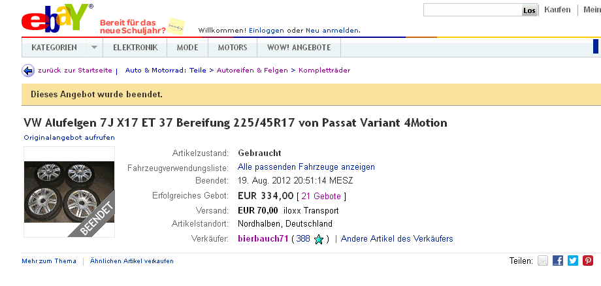Open the WOW! ANGEBOTE tab
Screen dimensions: 601x286
coord(299,48)
